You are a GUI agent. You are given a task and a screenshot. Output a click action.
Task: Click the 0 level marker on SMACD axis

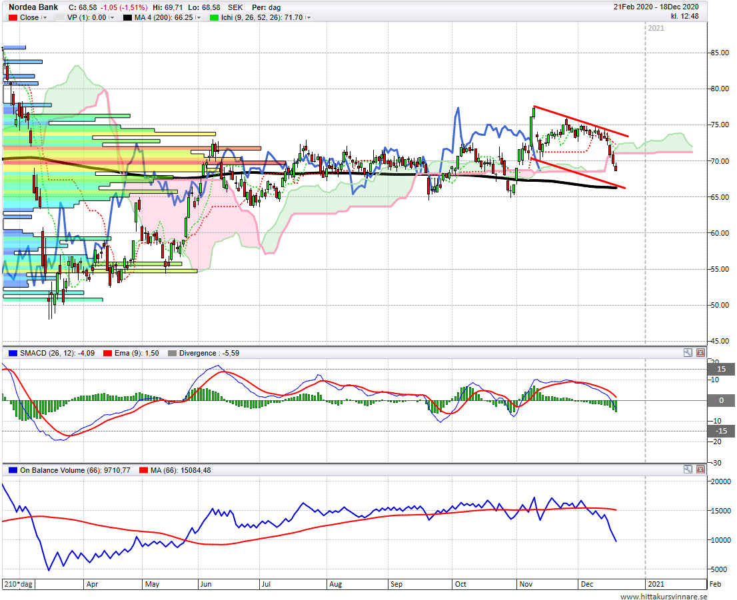tap(721, 400)
